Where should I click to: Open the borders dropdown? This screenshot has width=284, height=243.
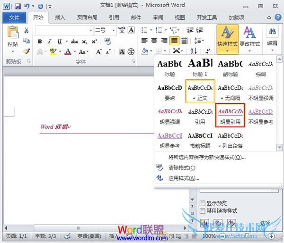[x=165, y=51]
